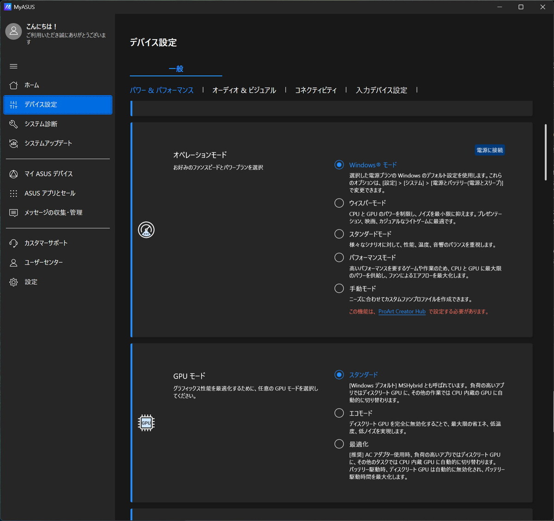Screen dimensions: 554x521
Task: Click the headset icon beside カスタマーサポート
Action: click(13, 243)
